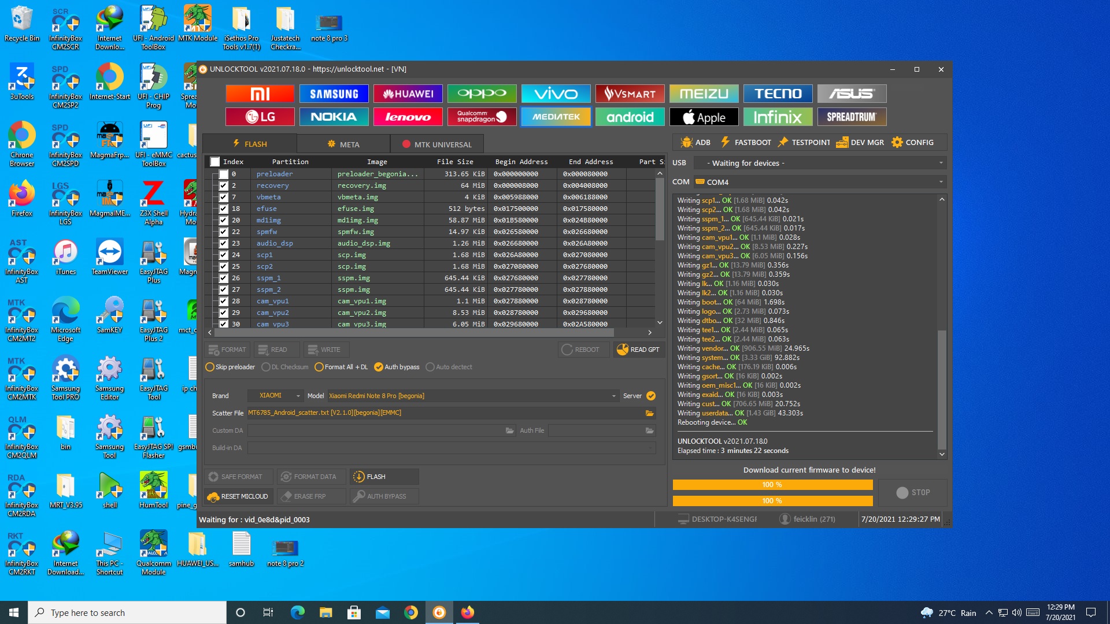Select the Nokia brand logo

pyautogui.click(x=334, y=117)
